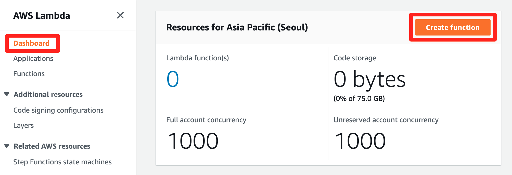Click the AWS Lambda sidebar title
Viewport: 512px width, 175px height.
tap(42, 15)
